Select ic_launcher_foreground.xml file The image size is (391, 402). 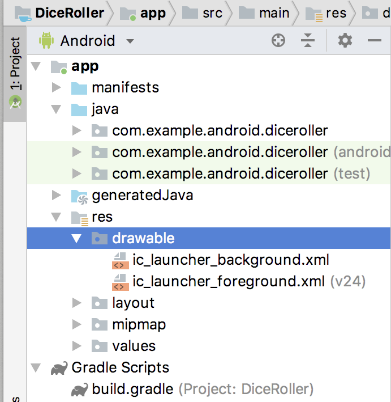(x=228, y=282)
